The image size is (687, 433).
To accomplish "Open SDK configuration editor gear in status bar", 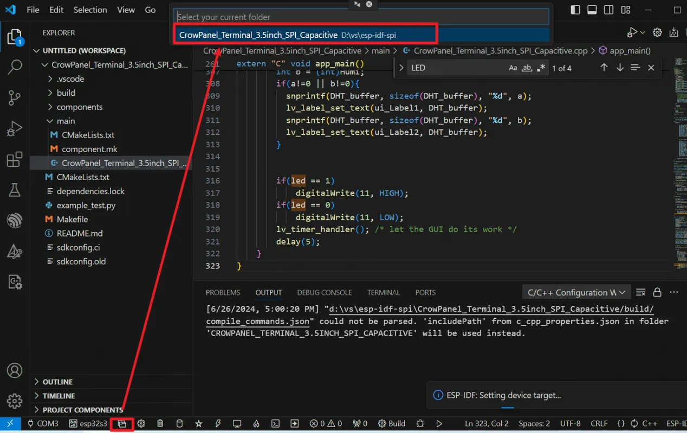I will tap(141, 424).
